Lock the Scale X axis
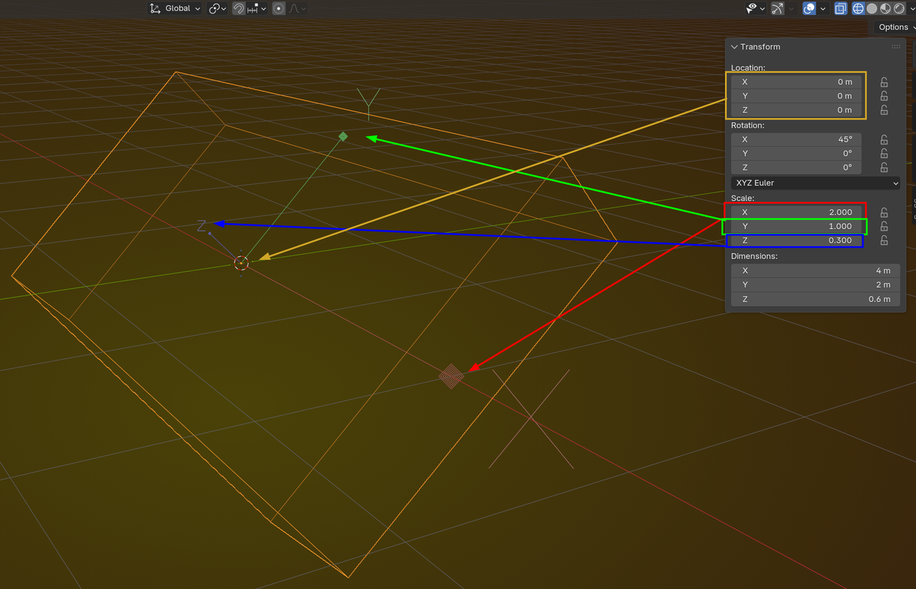This screenshot has width=916, height=589. pyautogui.click(x=885, y=213)
